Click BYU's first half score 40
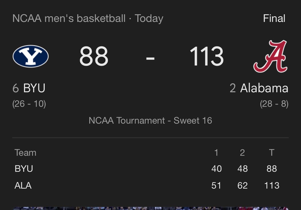 [x=216, y=169]
